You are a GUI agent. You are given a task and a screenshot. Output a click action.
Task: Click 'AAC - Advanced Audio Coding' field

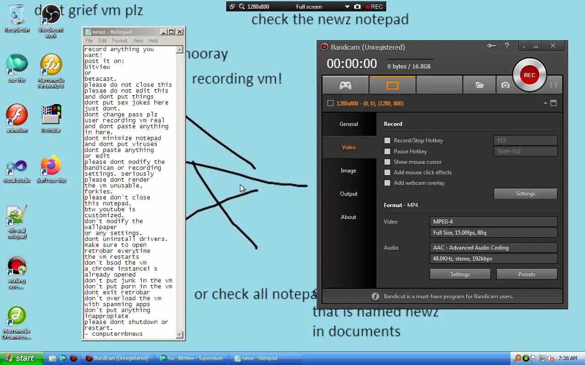tap(494, 248)
